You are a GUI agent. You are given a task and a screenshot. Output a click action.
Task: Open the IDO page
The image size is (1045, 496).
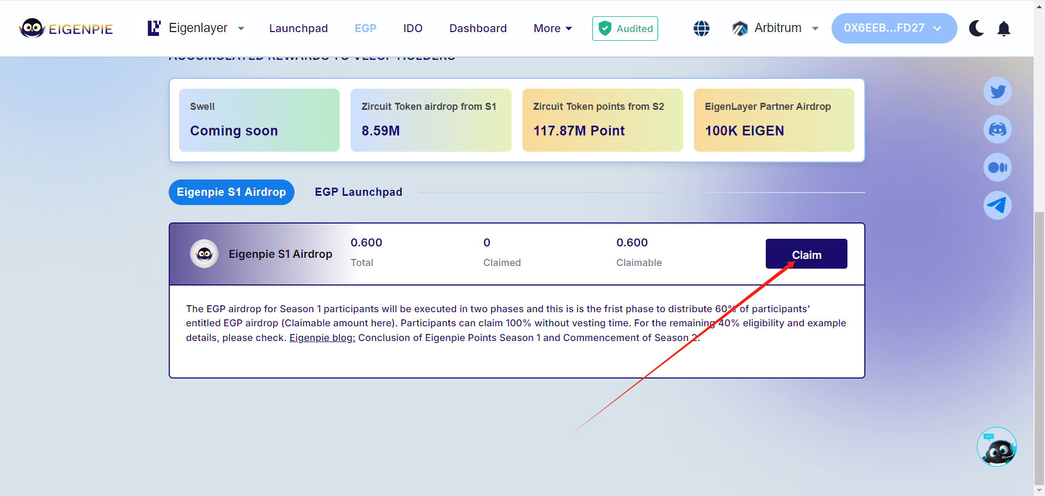(413, 28)
